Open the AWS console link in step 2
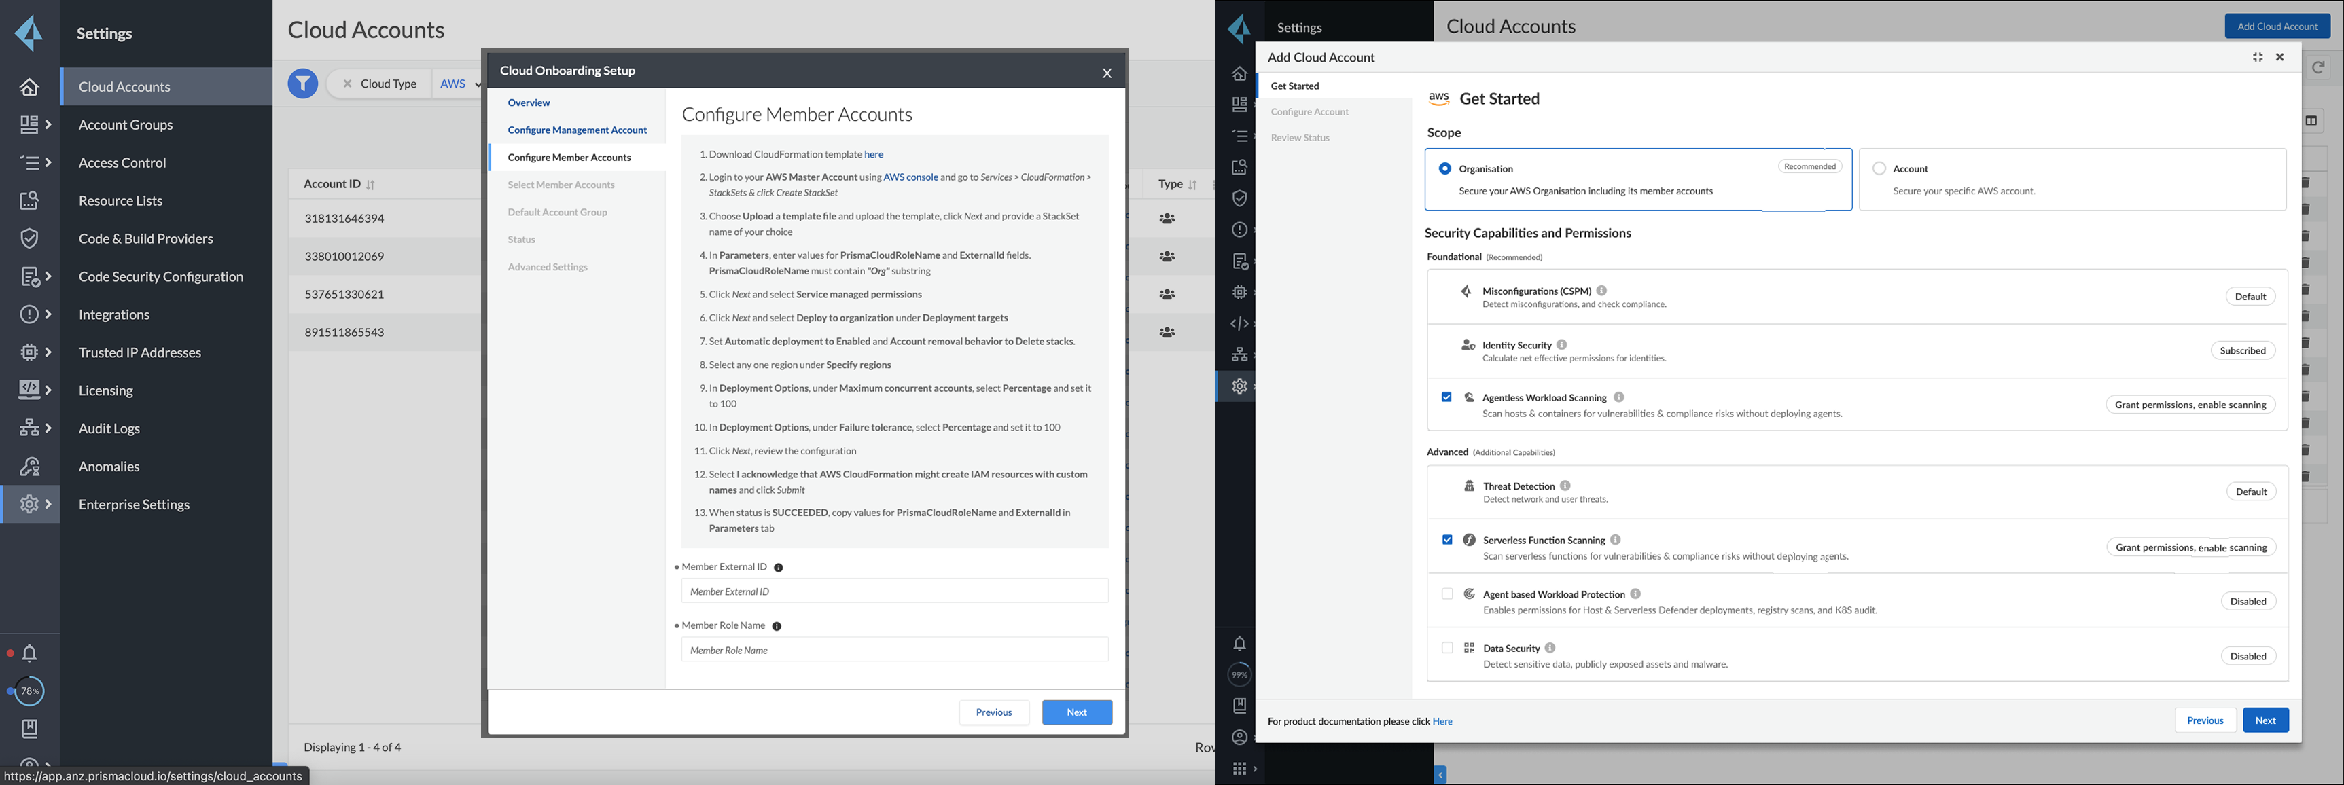The image size is (2344, 785). click(x=911, y=177)
